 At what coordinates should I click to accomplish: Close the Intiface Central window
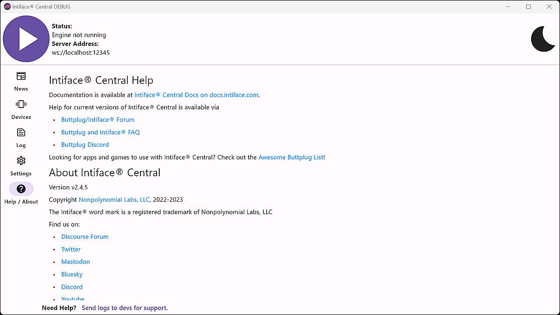(549, 7)
